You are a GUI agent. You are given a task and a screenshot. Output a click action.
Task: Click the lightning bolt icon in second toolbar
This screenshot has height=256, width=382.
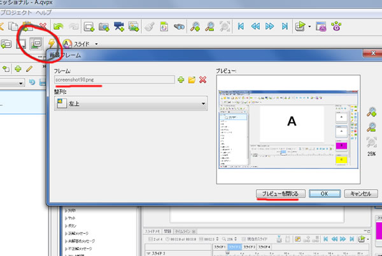click(x=52, y=44)
